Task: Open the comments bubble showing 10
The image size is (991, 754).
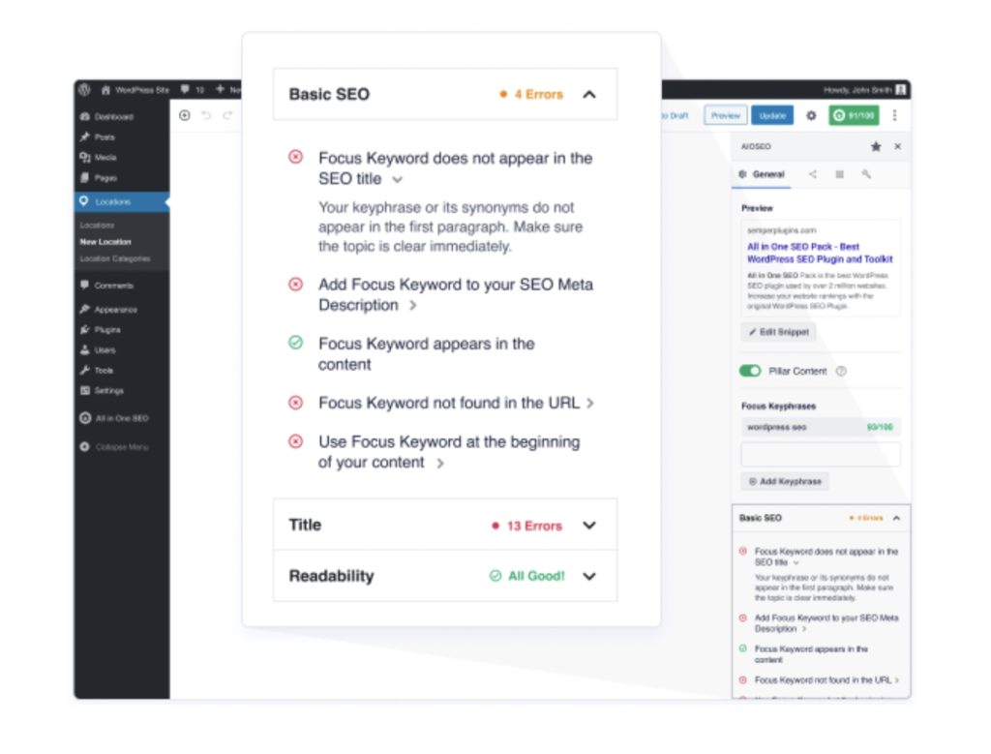Action: 193,90
